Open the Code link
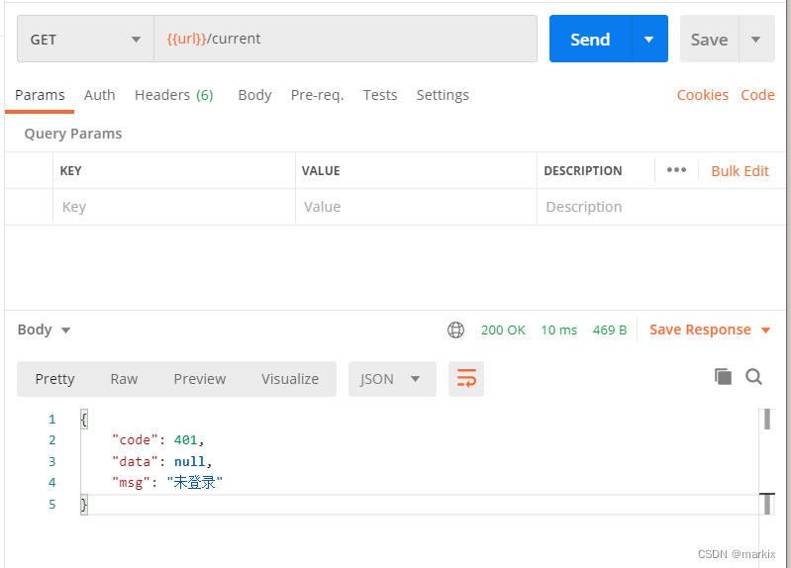The width and height of the screenshot is (791, 568). 757,95
